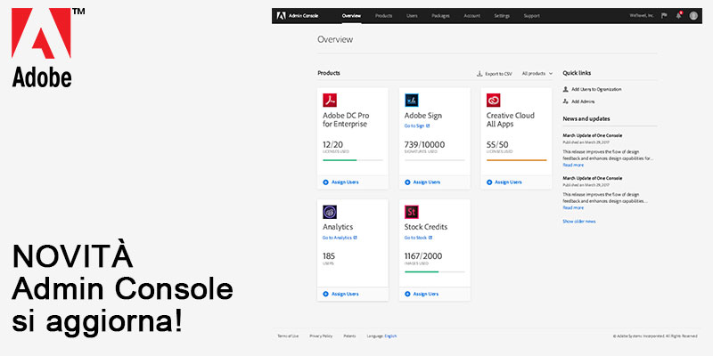Image resolution: width=713 pixels, height=356 pixels.
Task: Click plus icon on Analytics card
Action: (325, 294)
